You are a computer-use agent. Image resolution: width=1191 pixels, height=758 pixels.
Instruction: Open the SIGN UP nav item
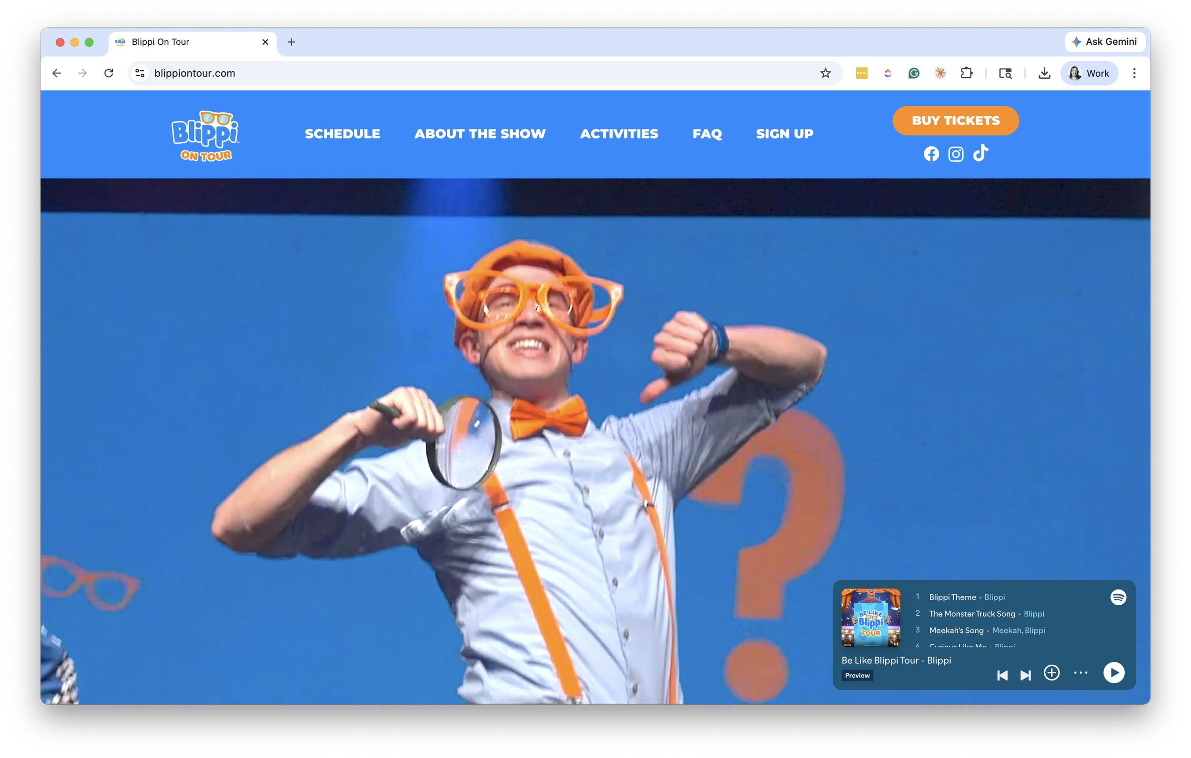784,134
